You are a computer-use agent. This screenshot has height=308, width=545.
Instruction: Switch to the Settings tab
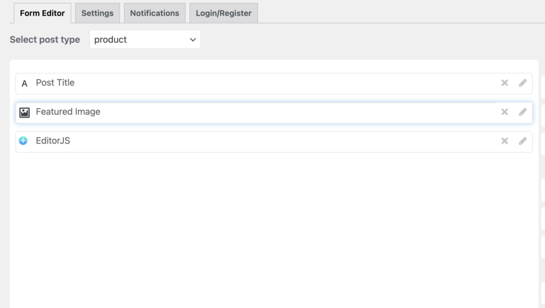[97, 13]
